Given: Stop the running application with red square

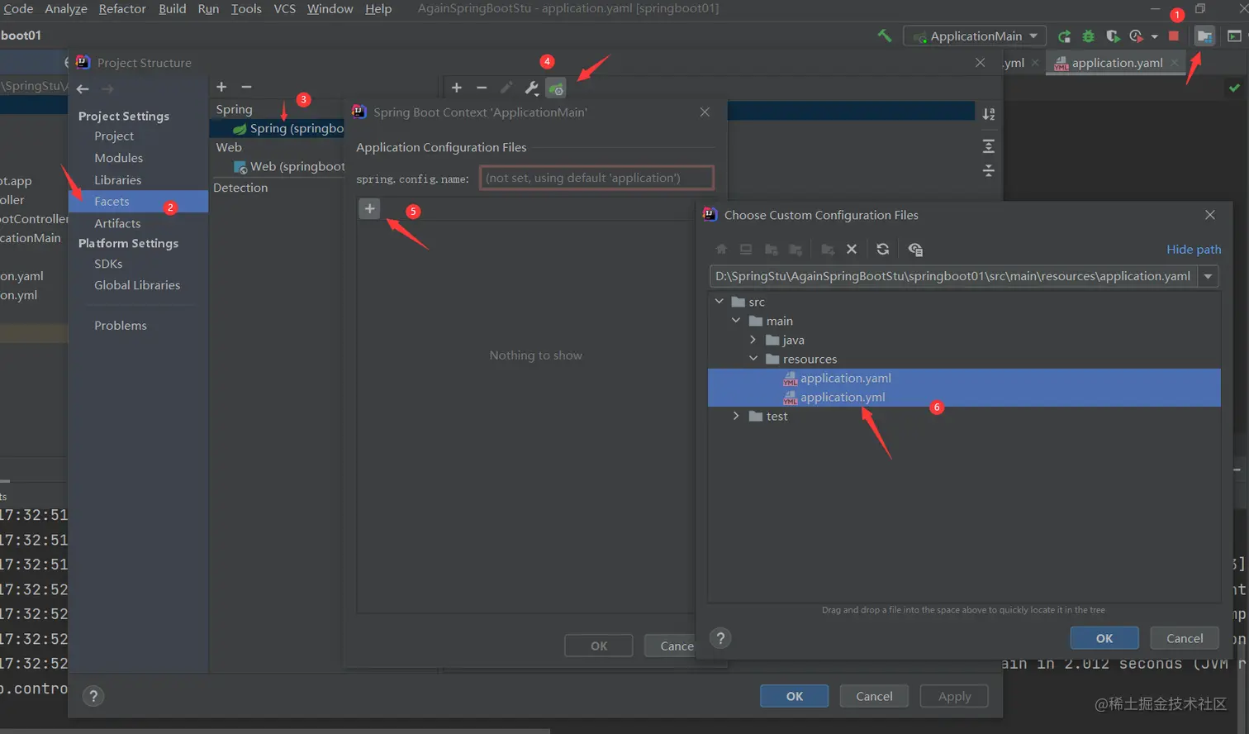Looking at the screenshot, I should pyautogui.click(x=1174, y=36).
